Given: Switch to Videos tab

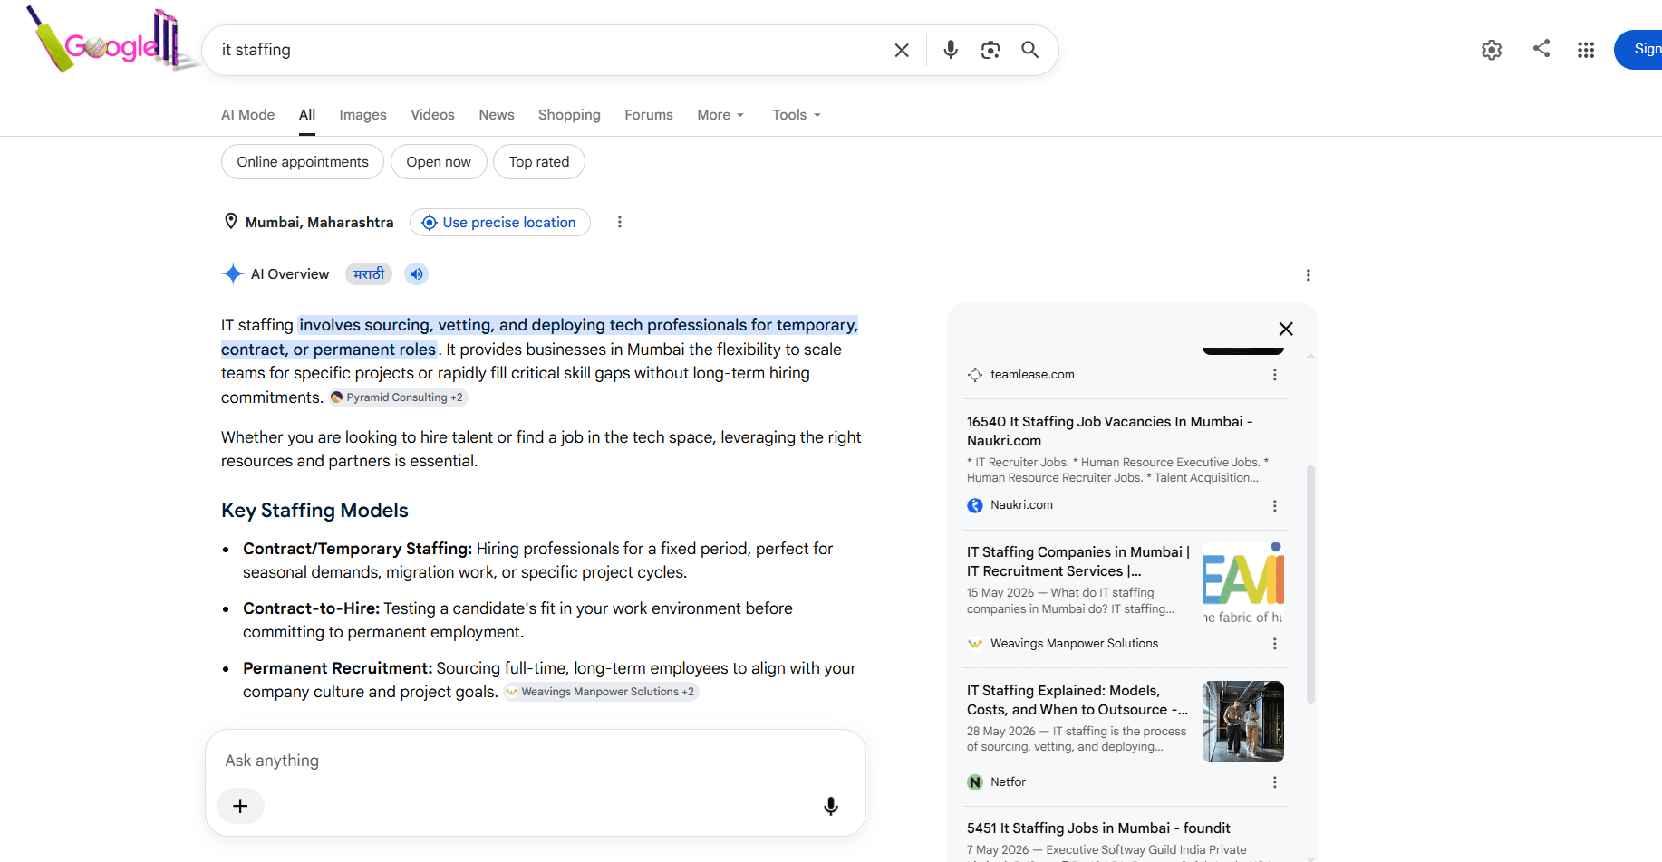Looking at the screenshot, I should [x=432, y=115].
